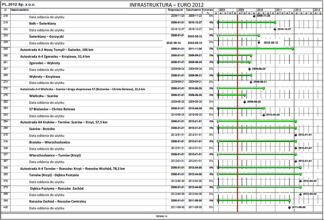Image resolution: width=324 pixels, height=220 pixels.
Task: Click the Autostrada A4 Kraków – Tarnów task
Action: pyautogui.click(x=64, y=122)
